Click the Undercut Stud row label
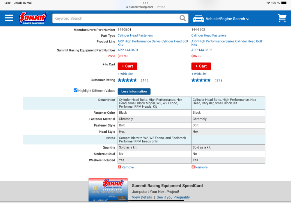Viewport: 291px width, 203px height. 104,154
